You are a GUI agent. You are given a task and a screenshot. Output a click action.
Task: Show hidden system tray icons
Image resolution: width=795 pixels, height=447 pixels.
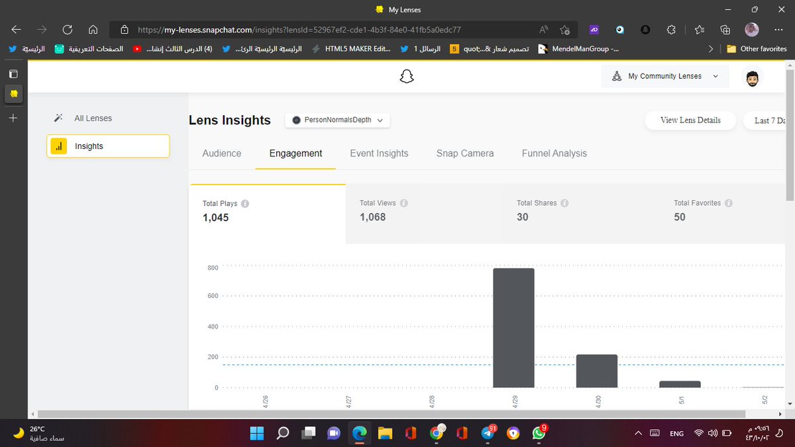(x=638, y=433)
